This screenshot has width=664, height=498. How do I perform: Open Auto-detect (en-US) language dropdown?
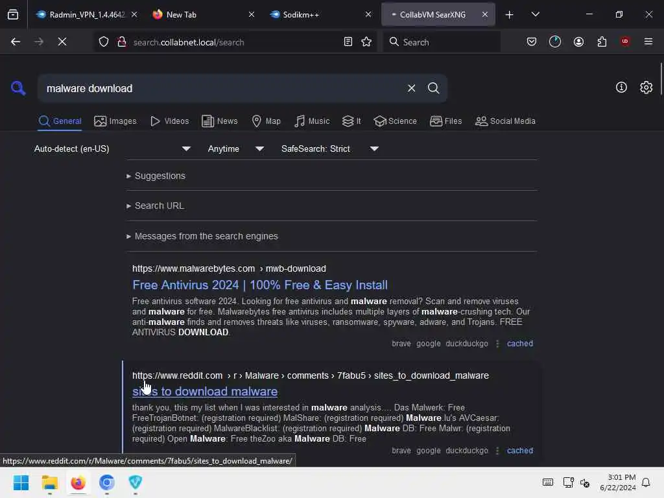[x=112, y=149]
